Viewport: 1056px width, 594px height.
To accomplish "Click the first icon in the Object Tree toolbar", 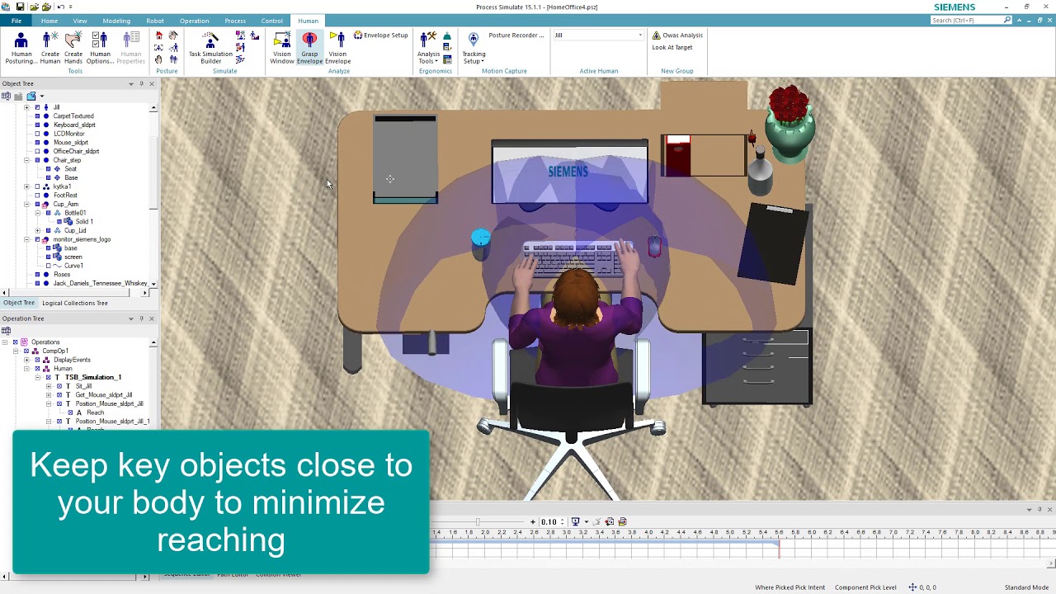I will pos(7,96).
